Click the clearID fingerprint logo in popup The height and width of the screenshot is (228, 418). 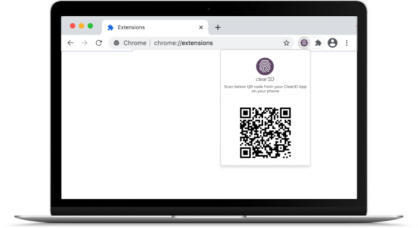click(x=265, y=66)
